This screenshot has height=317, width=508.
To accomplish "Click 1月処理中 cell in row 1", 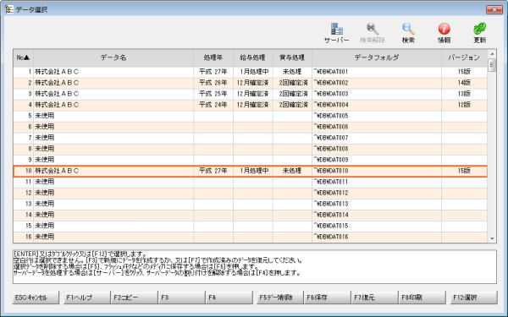I will tap(252, 72).
